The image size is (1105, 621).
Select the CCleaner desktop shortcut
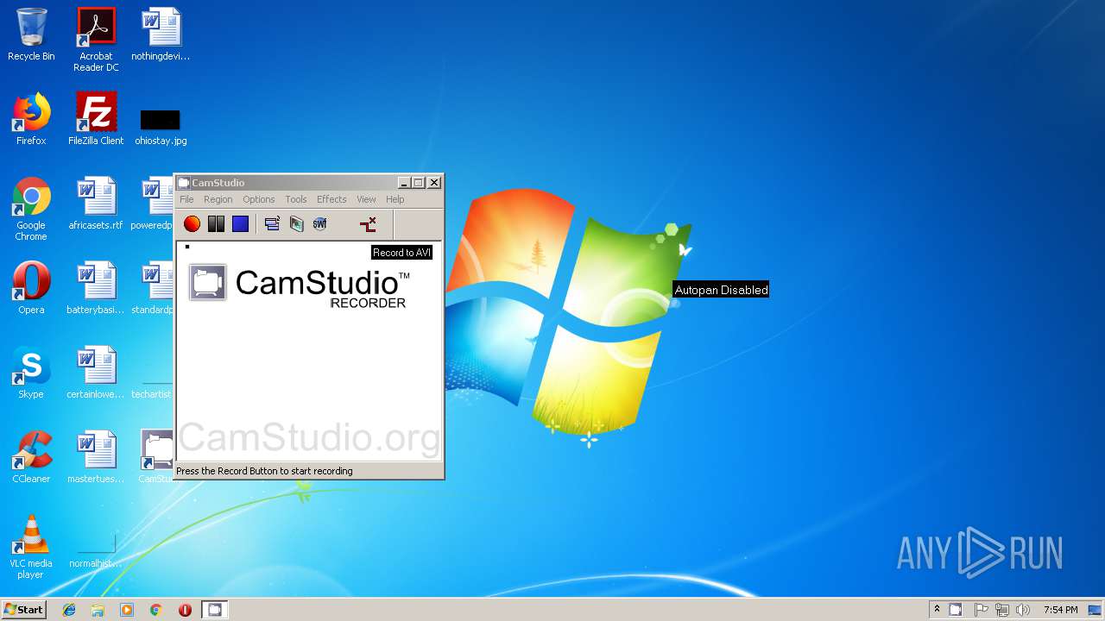pyautogui.click(x=31, y=458)
